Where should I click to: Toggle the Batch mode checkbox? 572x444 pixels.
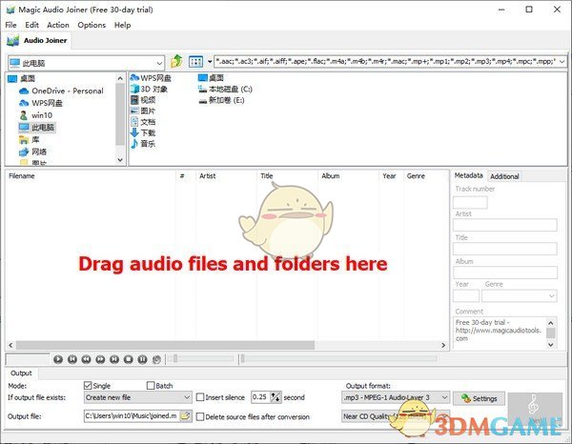[151, 385]
